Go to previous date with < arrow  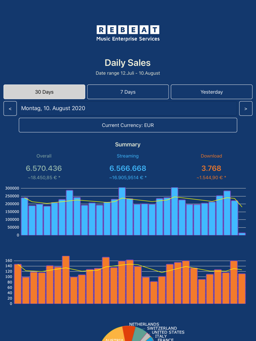tap(10, 108)
